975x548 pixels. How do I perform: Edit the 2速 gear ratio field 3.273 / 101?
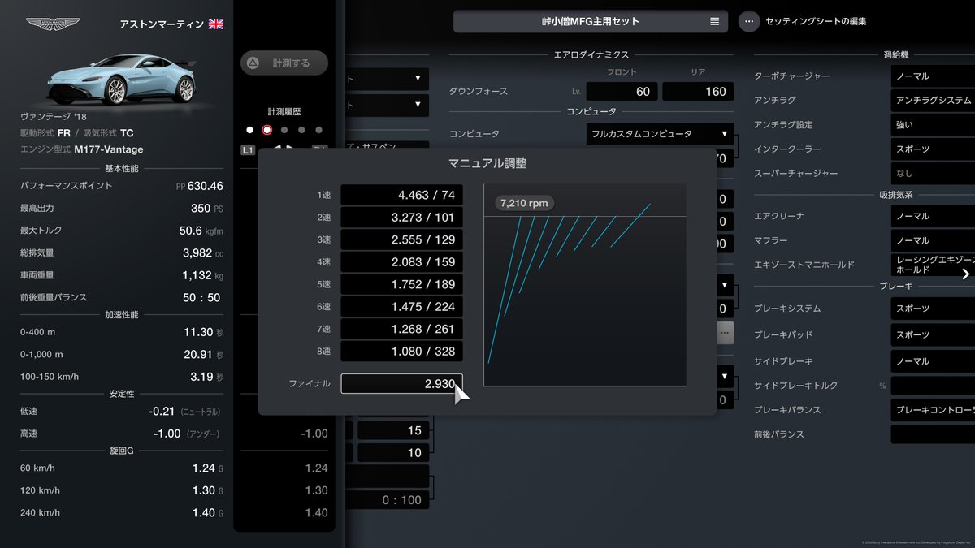(x=402, y=218)
